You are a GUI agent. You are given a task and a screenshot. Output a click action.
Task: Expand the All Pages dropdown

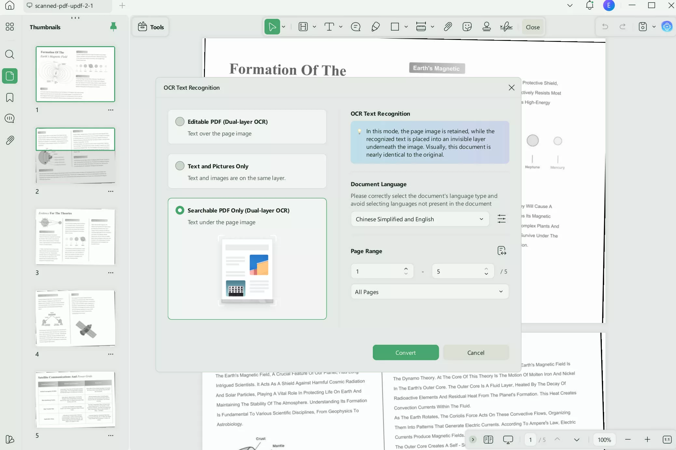pyautogui.click(x=430, y=291)
